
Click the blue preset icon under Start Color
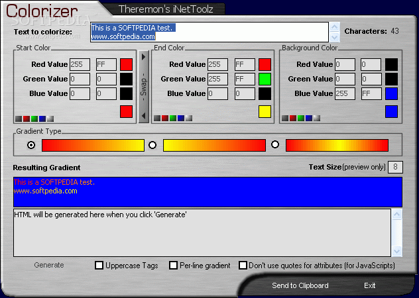(42, 119)
